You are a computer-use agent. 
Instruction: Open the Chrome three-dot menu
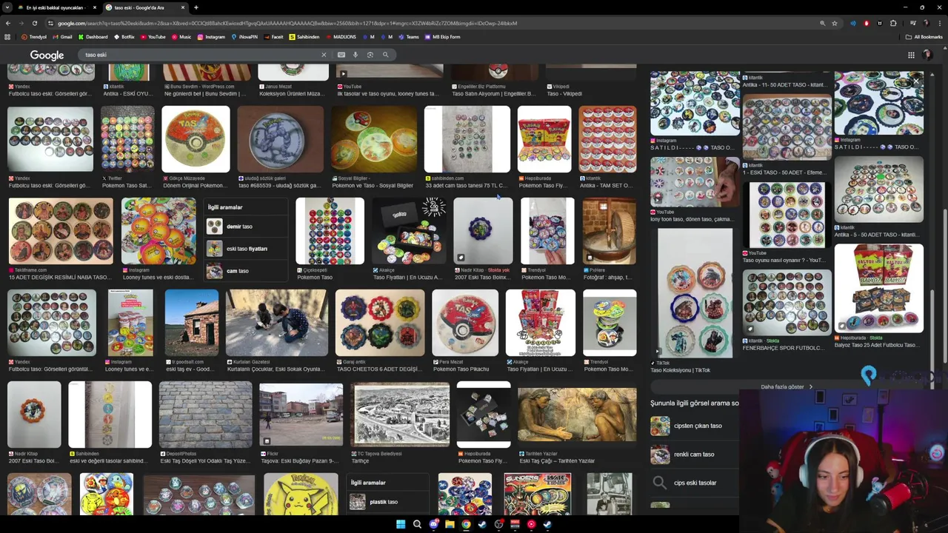pyautogui.click(x=940, y=23)
